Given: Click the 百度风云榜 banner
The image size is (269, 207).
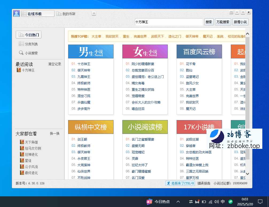Looking at the screenshot, I should pos(199,51).
